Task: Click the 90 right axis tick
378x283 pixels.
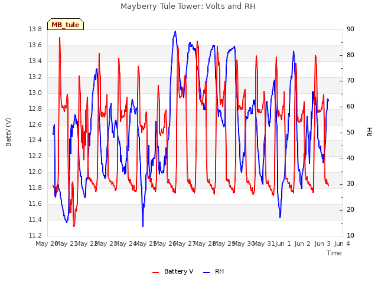Action: (350, 29)
